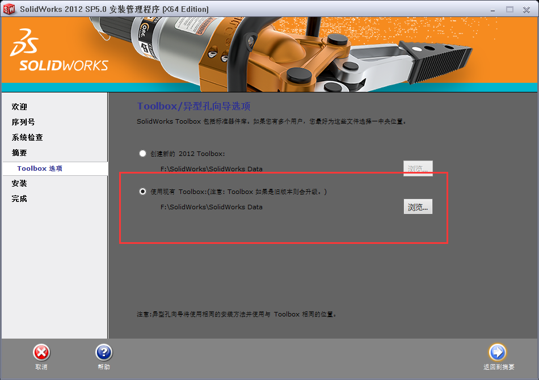
Task: Go to the System Check (系统检查) step
Action: pyautogui.click(x=27, y=137)
